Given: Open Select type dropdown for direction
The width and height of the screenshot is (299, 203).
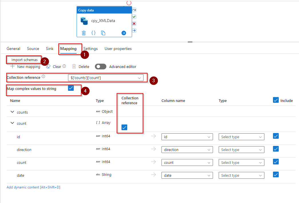Looking at the screenshot, I should coord(242,150).
